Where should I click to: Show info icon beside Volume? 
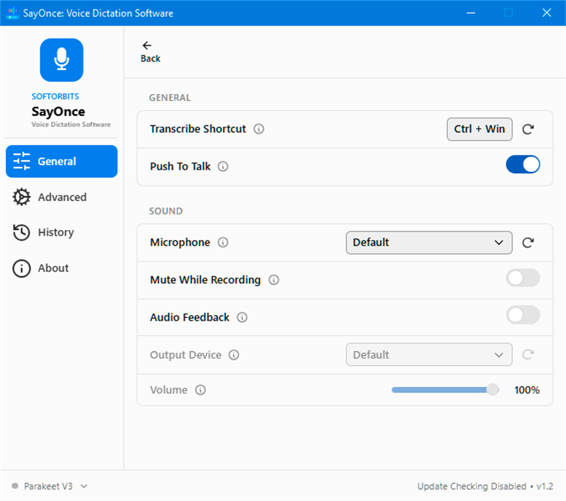201,390
